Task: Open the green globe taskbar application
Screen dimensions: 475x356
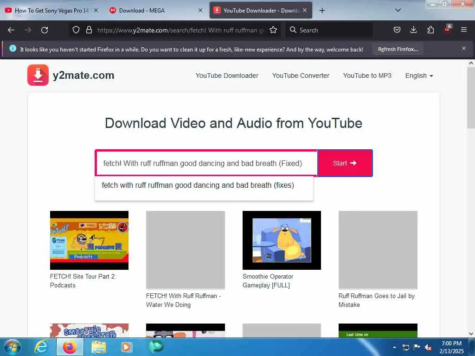Action: (x=156, y=346)
